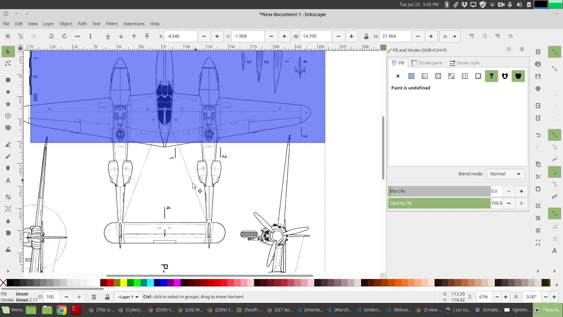Image resolution: width=563 pixels, height=317 pixels.
Task: Choose Linear gradient fill
Action: pyautogui.click(x=424, y=76)
